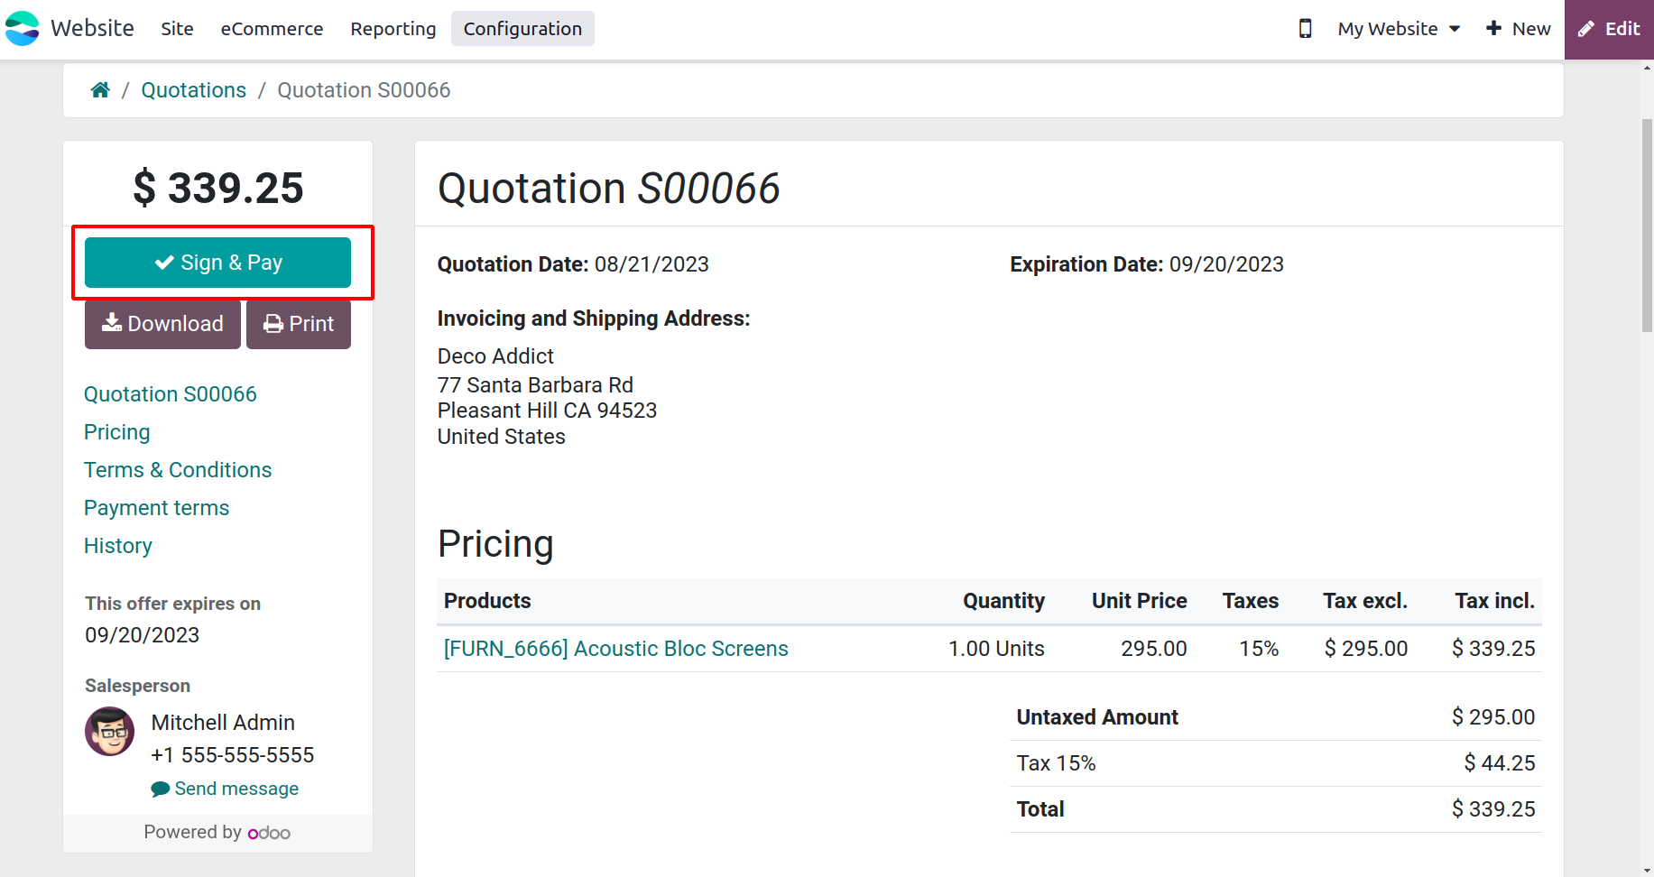Open the Reporting menu
The image size is (1654, 877).
[393, 29]
